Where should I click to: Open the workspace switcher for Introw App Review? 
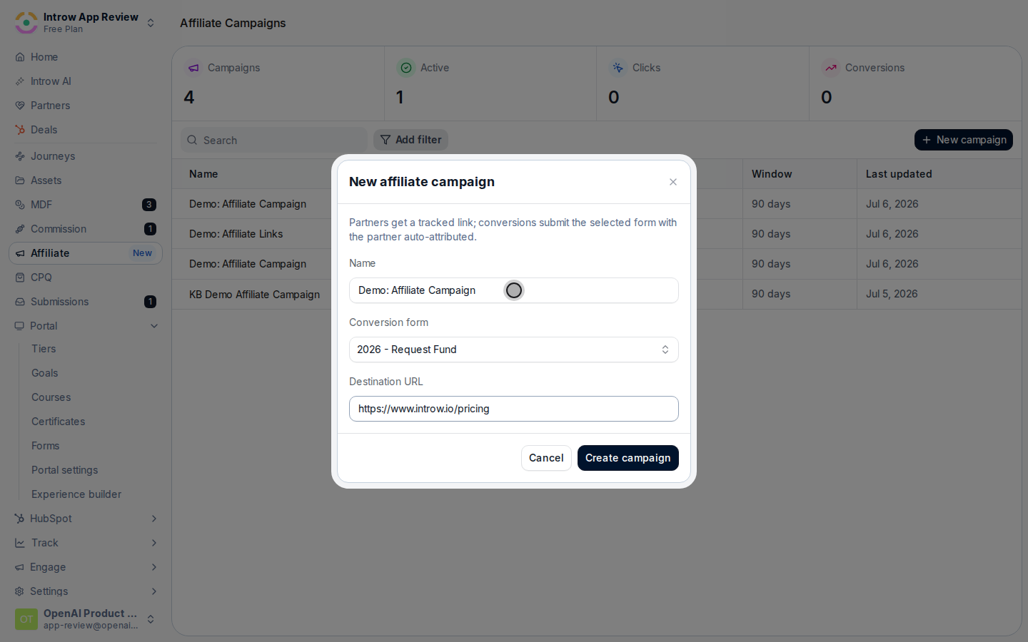pos(151,23)
